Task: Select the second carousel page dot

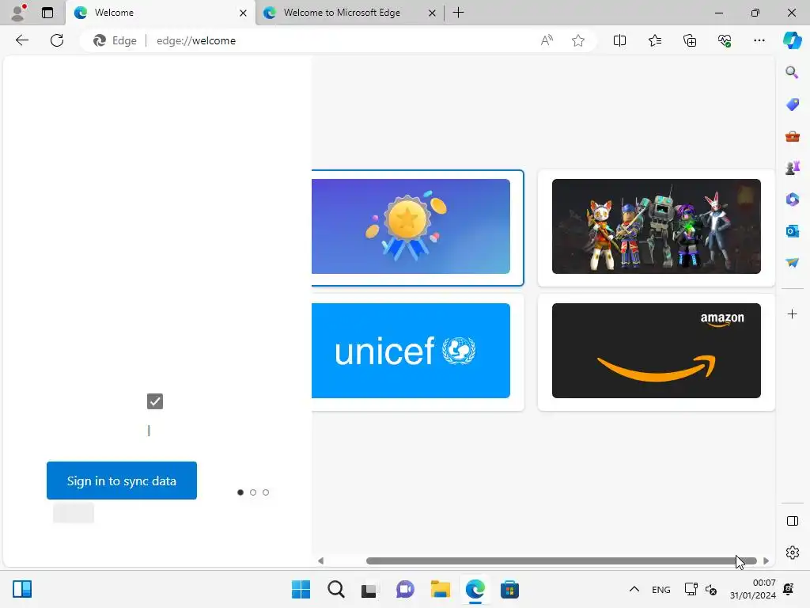Action: click(x=253, y=492)
